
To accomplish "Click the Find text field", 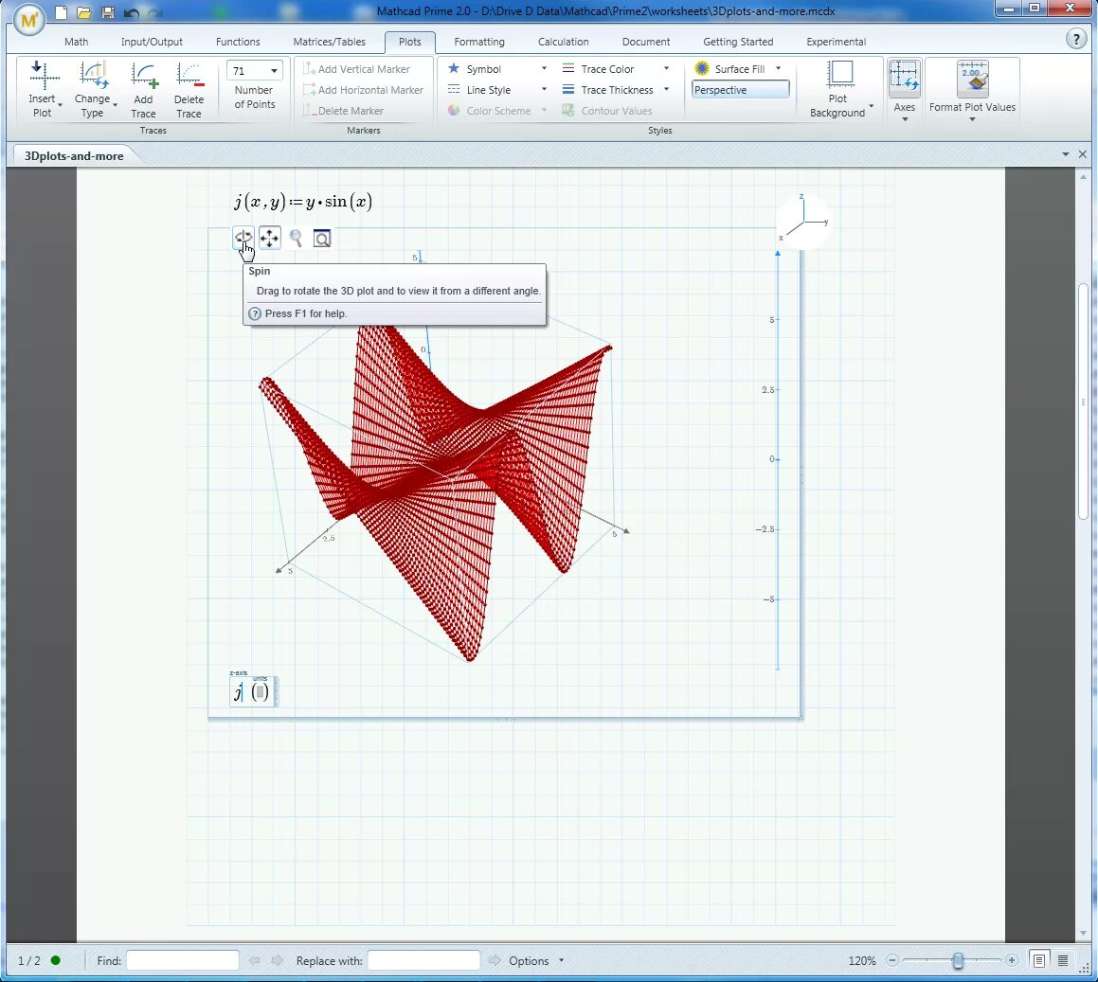I will tap(183, 960).
